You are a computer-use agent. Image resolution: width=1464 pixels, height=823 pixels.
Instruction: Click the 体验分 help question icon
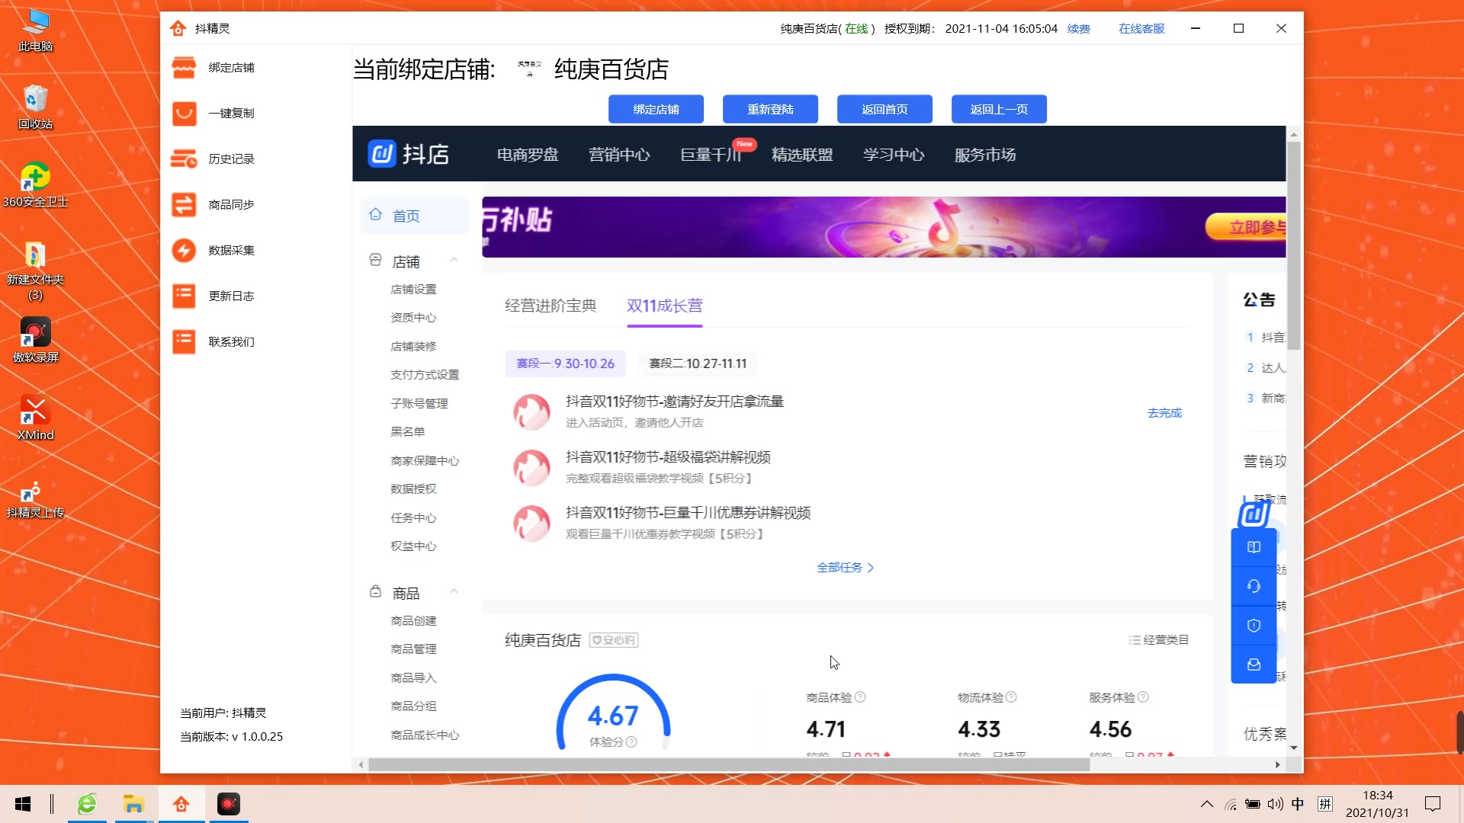coord(631,742)
